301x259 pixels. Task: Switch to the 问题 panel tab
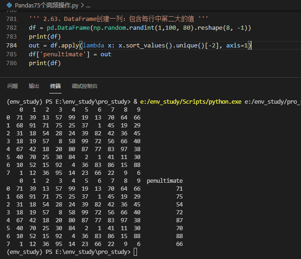[x=13, y=86]
